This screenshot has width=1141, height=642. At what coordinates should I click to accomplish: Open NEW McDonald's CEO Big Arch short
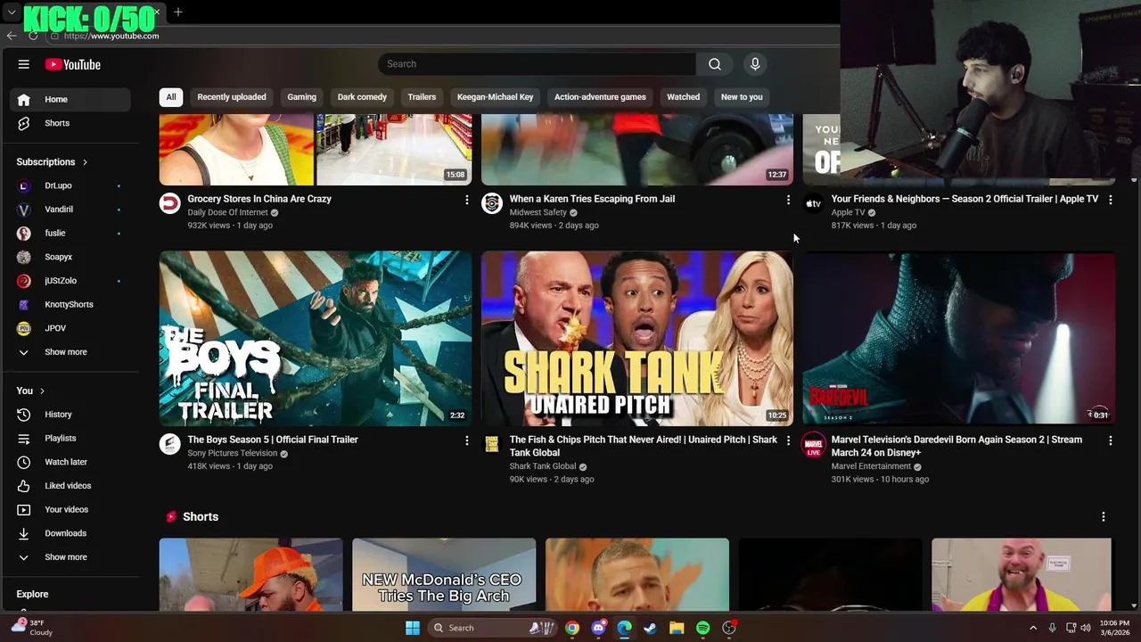(x=444, y=574)
